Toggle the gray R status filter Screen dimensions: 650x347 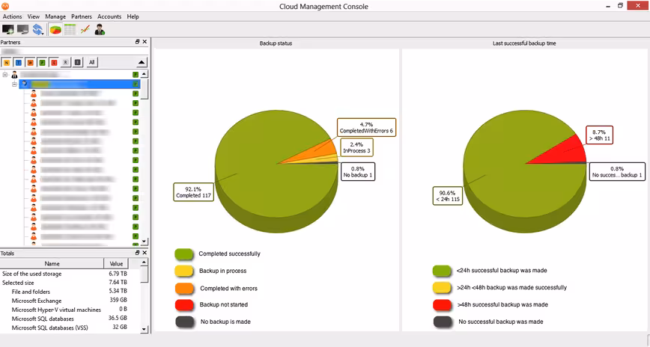coord(65,63)
